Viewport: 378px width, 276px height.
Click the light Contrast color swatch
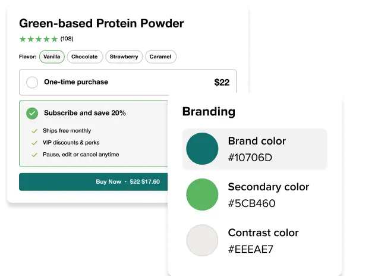pos(203,240)
